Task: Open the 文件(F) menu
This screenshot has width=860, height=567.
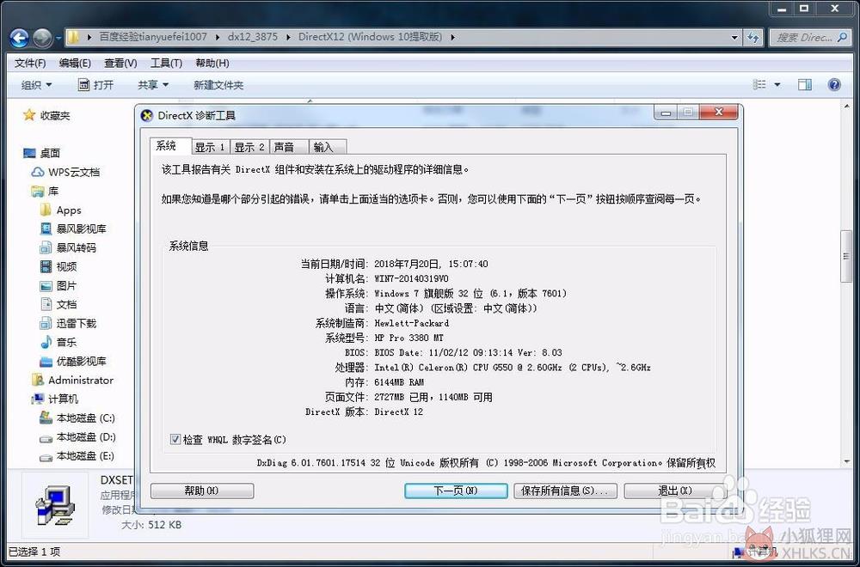Action: click(x=29, y=63)
